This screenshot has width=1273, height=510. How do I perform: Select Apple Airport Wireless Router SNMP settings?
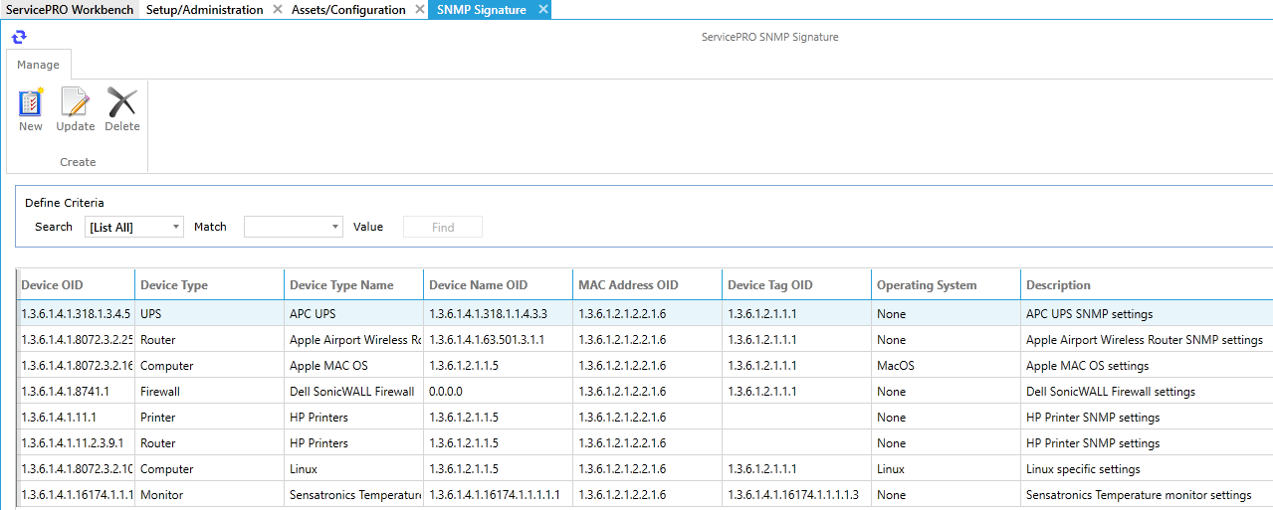[x=1147, y=339]
